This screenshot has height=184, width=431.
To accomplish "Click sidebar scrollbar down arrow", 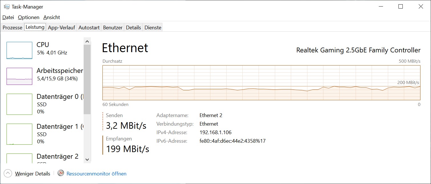I will click(87, 160).
